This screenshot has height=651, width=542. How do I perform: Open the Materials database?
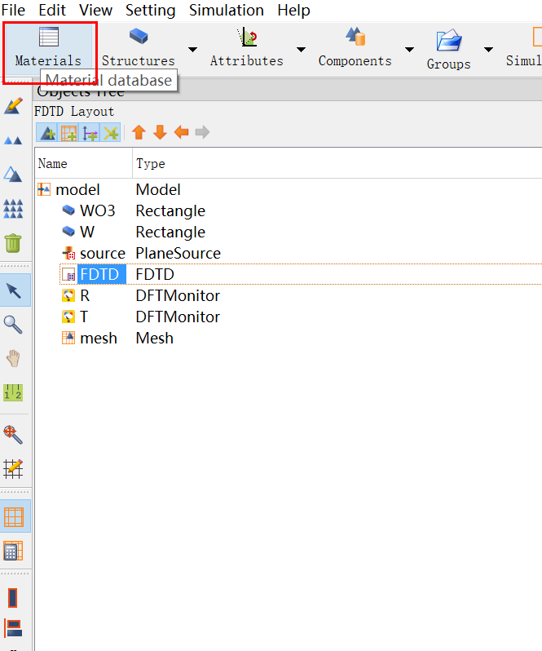click(x=48, y=47)
